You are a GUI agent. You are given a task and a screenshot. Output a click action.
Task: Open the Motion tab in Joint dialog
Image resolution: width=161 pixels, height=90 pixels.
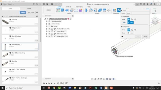click(x=129, y=13)
